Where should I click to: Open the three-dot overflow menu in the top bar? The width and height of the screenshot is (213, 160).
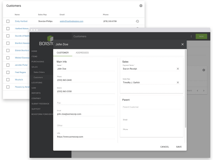pyautogui.click(x=191, y=36)
